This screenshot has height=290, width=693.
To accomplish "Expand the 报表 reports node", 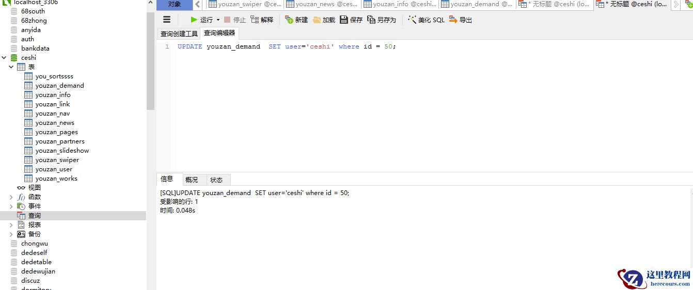I will tap(11, 225).
